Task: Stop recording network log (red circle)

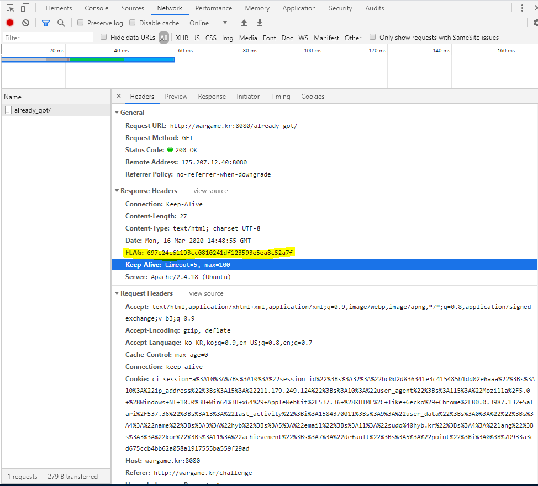Action: coord(10,23)
